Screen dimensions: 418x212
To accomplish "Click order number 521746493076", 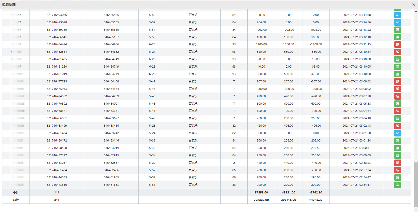I will pos(57,15).
